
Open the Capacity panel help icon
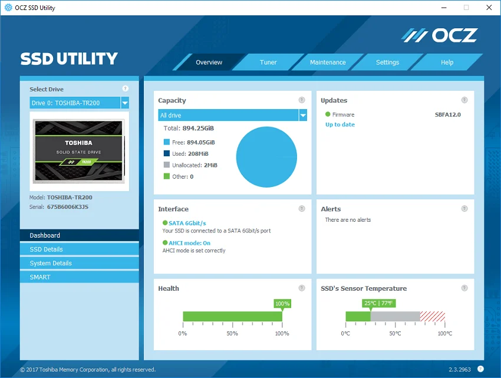pos(302,100)
